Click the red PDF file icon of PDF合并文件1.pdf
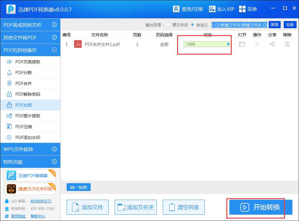The image size is (299, 221). click(78, 44)
